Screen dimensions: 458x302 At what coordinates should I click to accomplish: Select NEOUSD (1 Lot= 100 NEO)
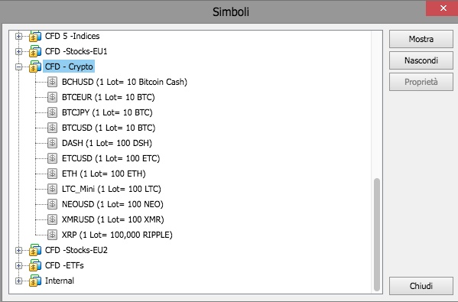point(112,204)
